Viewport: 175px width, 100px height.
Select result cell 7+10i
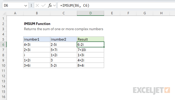[x=90, y=50]
